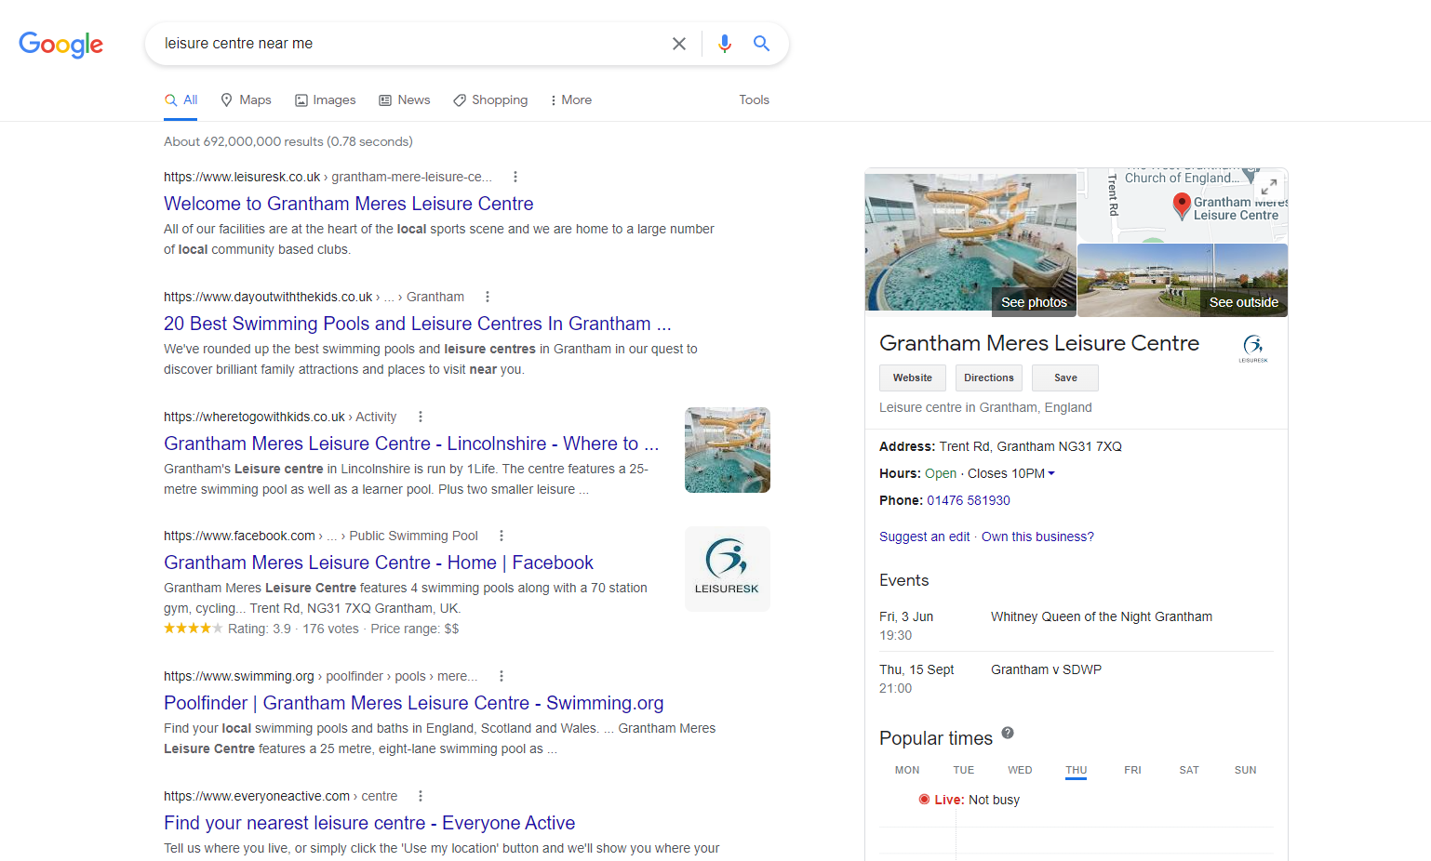This screenshot has height=861, width=1431.
Task: Click the red Live indicator dot
Action: (924, 800)
